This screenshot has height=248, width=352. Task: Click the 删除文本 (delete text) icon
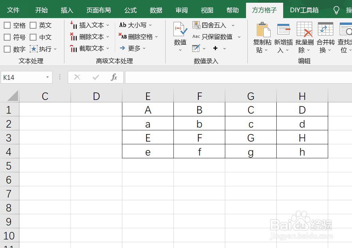click(x=73, y=37)
